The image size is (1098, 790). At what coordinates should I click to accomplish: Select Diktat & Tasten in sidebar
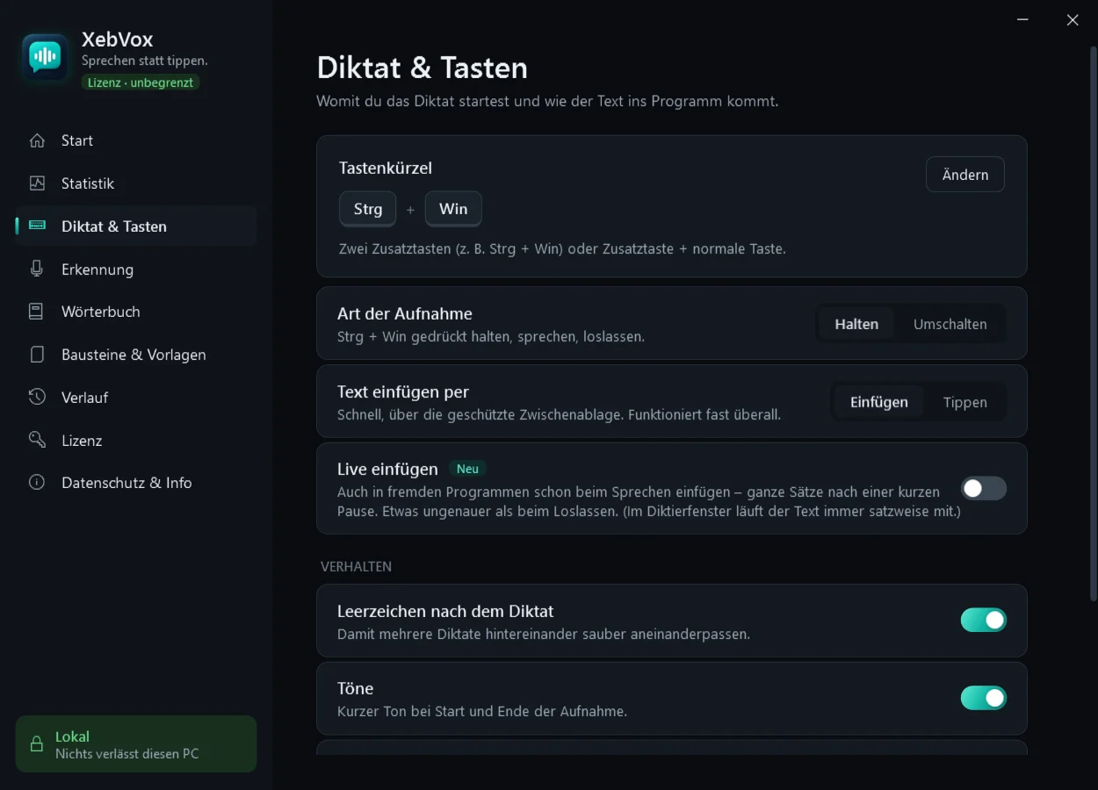[136, 226]
